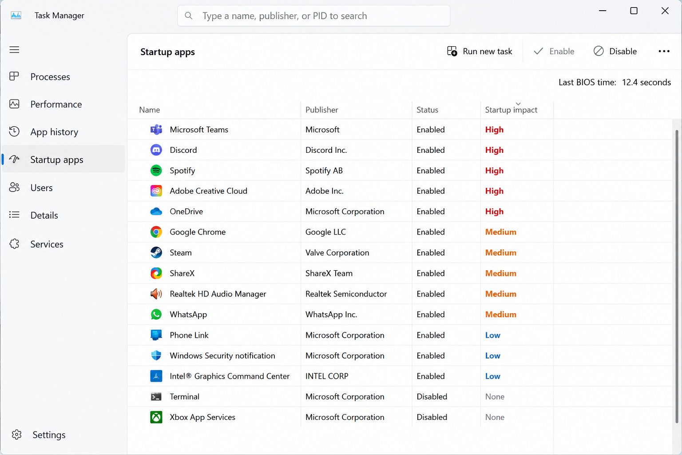Open the App history page
The image size is (682, 455).
click(63, 132)
